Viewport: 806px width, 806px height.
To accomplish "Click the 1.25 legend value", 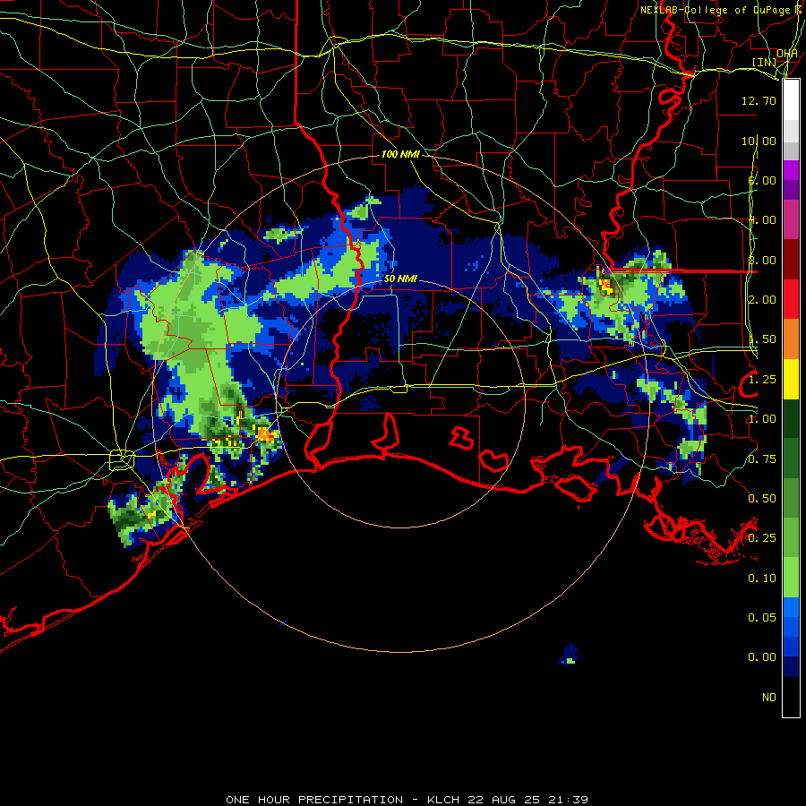I will [762, 380].
